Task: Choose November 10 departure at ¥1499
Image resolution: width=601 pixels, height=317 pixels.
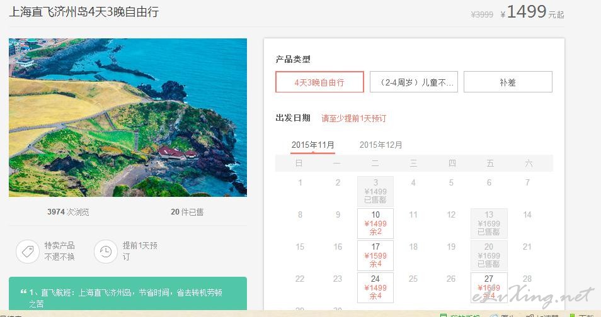Action: 375,223
